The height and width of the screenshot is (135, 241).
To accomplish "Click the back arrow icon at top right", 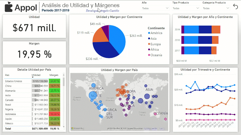I will point(235,6).
